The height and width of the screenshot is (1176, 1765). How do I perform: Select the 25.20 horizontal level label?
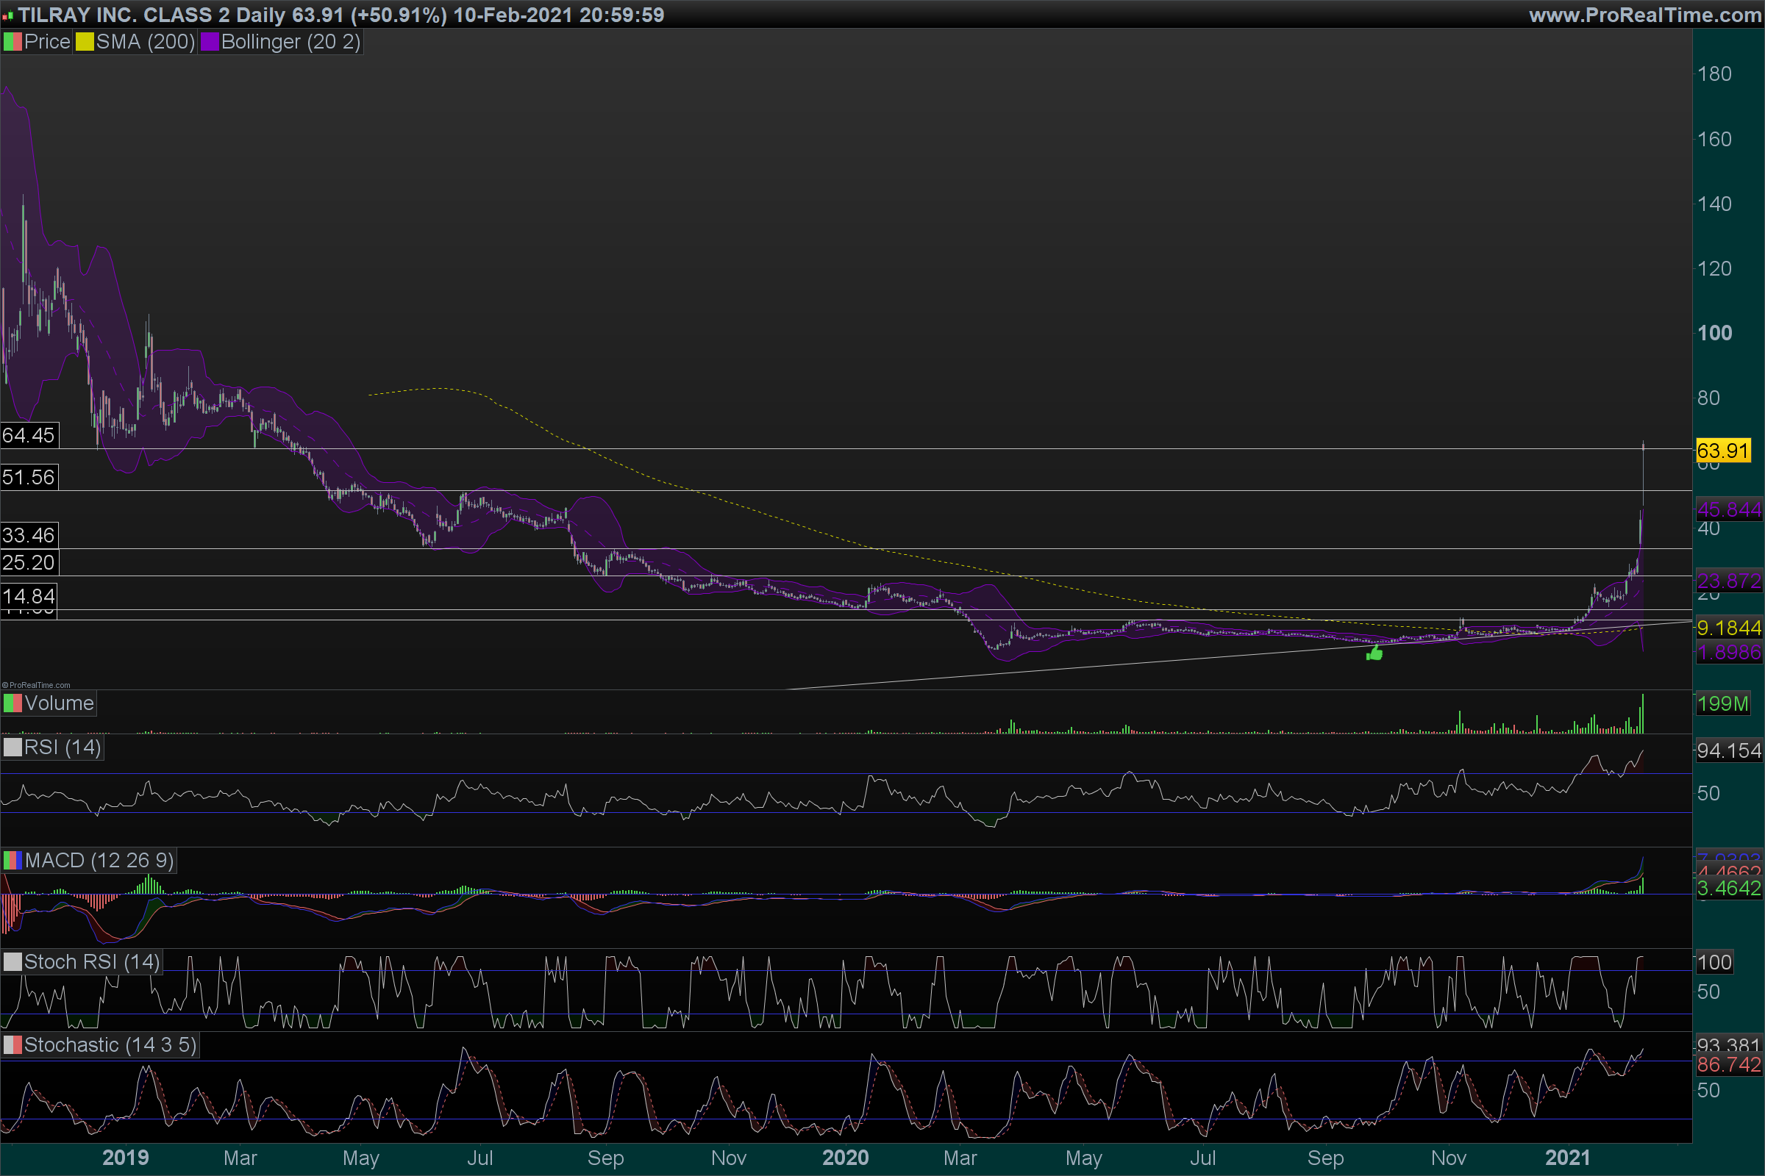pos(29,562)
